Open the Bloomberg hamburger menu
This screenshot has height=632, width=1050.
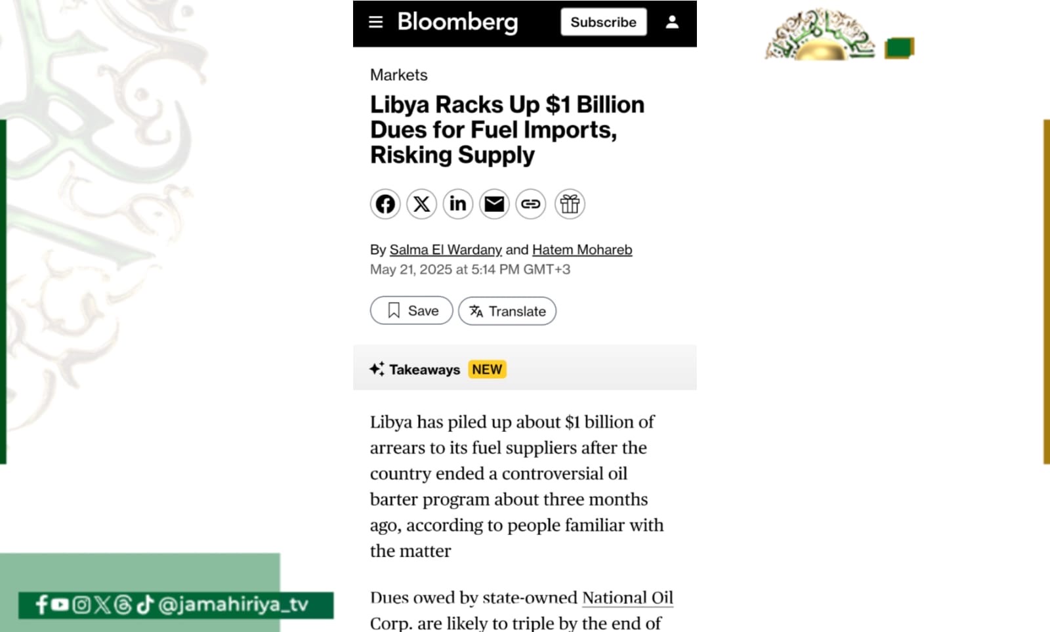pyautogui.click(x=375, y=22)
